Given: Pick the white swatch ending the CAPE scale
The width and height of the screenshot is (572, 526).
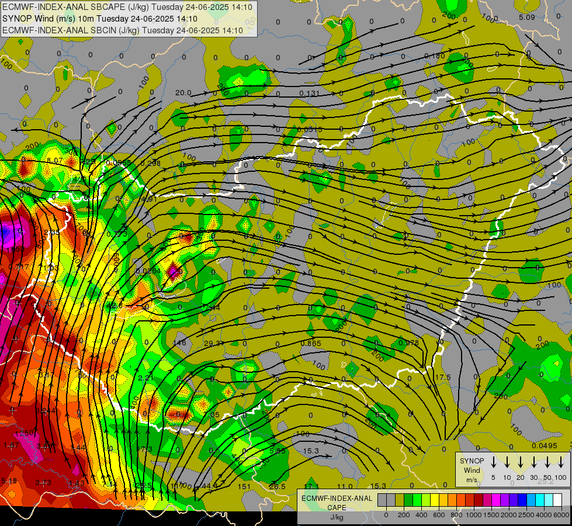Looking at the screenshot, I should click(x=557, y=500).
